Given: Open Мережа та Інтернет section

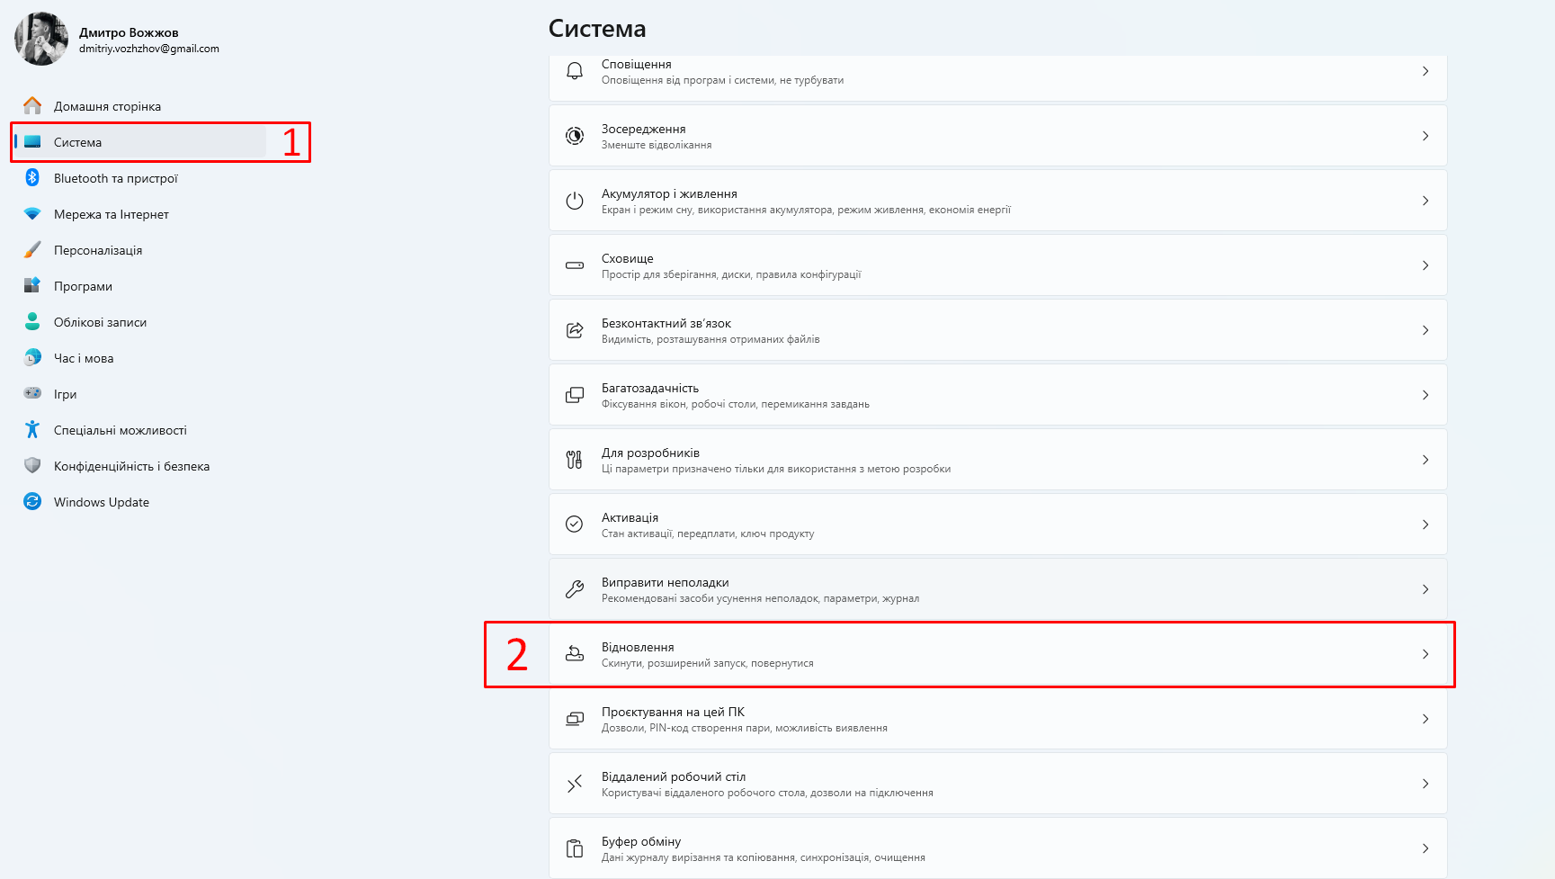Looking at the screenshot, I should pos(111,214).
